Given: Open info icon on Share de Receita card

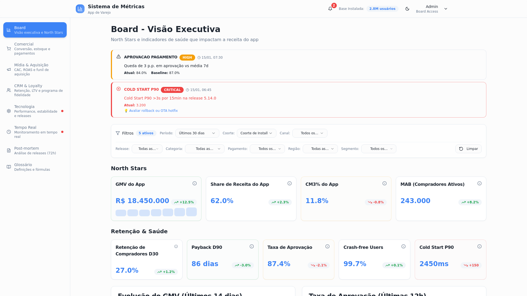Looking at the screenshot, I should (x=290, y=183).
